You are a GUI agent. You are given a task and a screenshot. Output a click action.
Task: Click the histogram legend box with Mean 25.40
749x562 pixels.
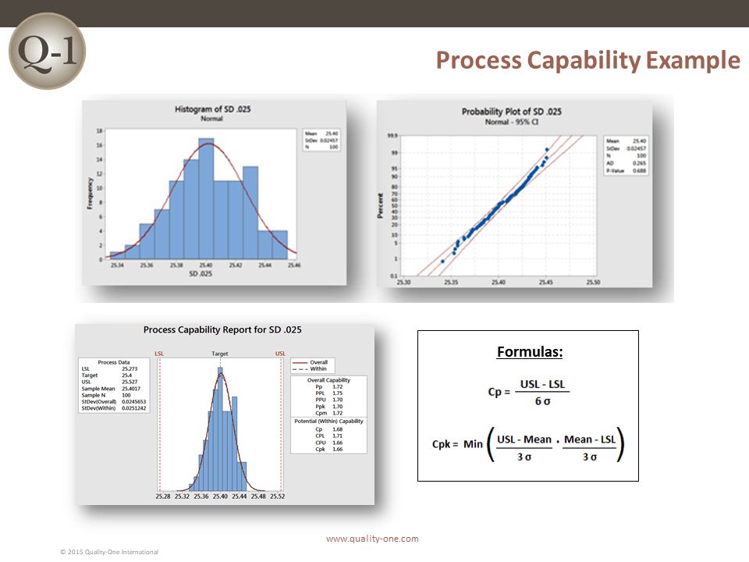[x=321, y=140]
